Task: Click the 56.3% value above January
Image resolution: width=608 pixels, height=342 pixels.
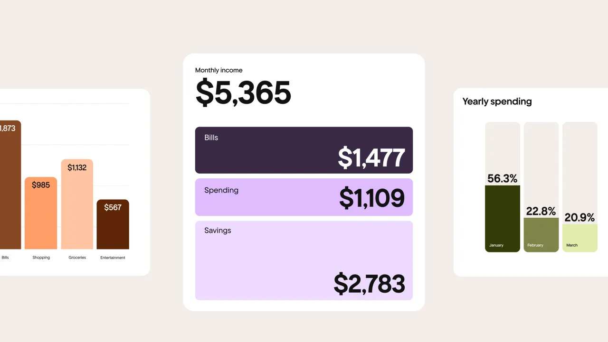Action: pyautogui.click(x=503, y=178)
